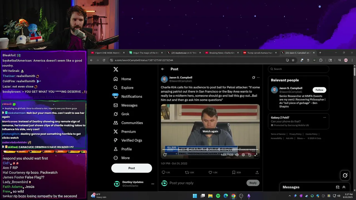Click the Post button in the sidebar
356x200 pixels.
tap(132, 168)
